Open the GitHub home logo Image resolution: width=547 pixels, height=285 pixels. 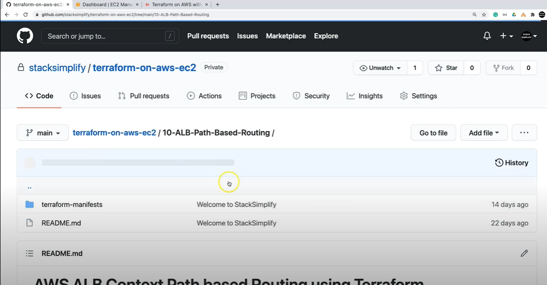(25, 36)
